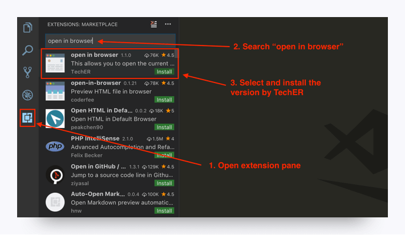
Task: Click the Open in GitHub extension logo
Action: [55, 175]
